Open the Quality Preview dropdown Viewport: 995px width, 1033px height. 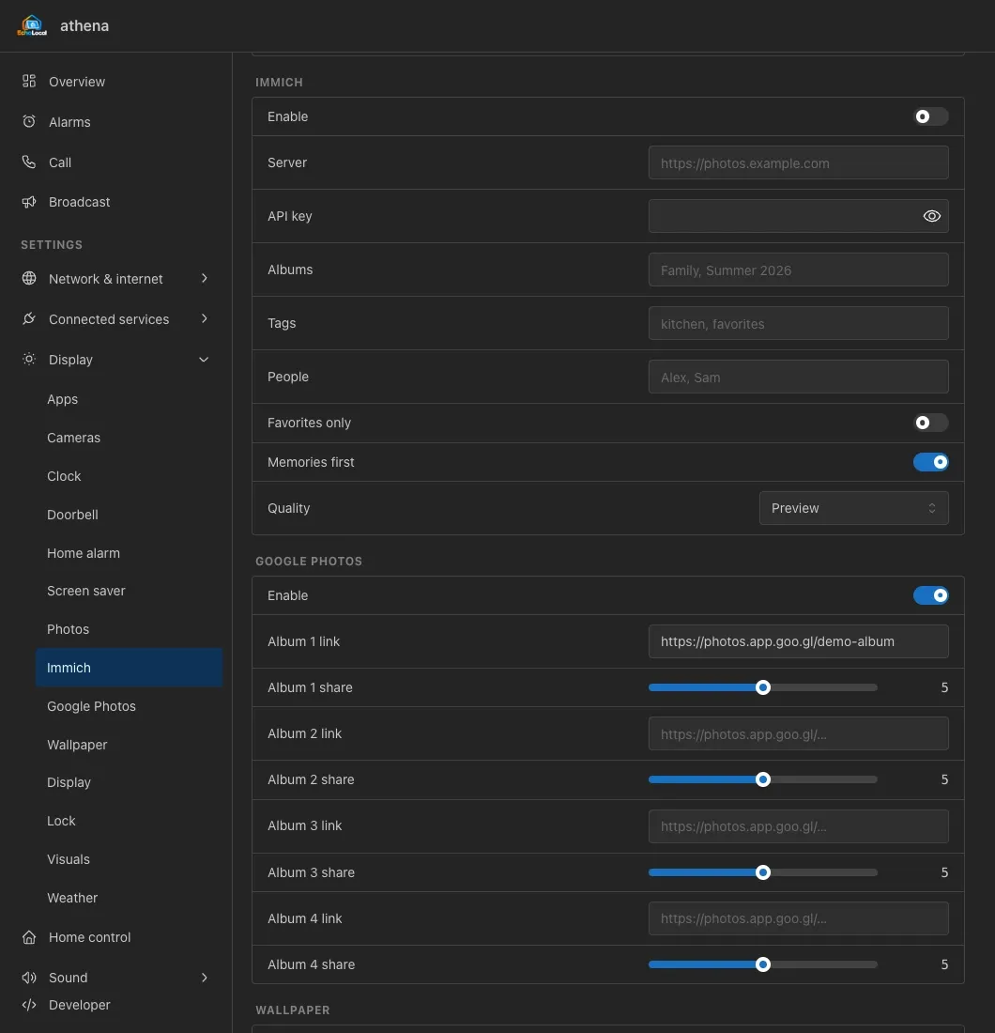[x=853, y=508]
